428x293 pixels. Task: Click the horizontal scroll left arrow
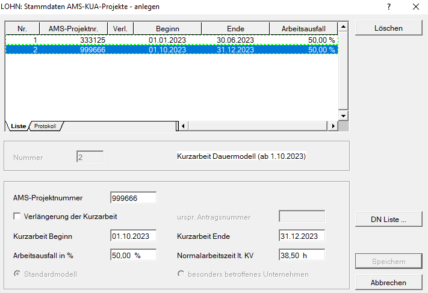coord(183,126)
